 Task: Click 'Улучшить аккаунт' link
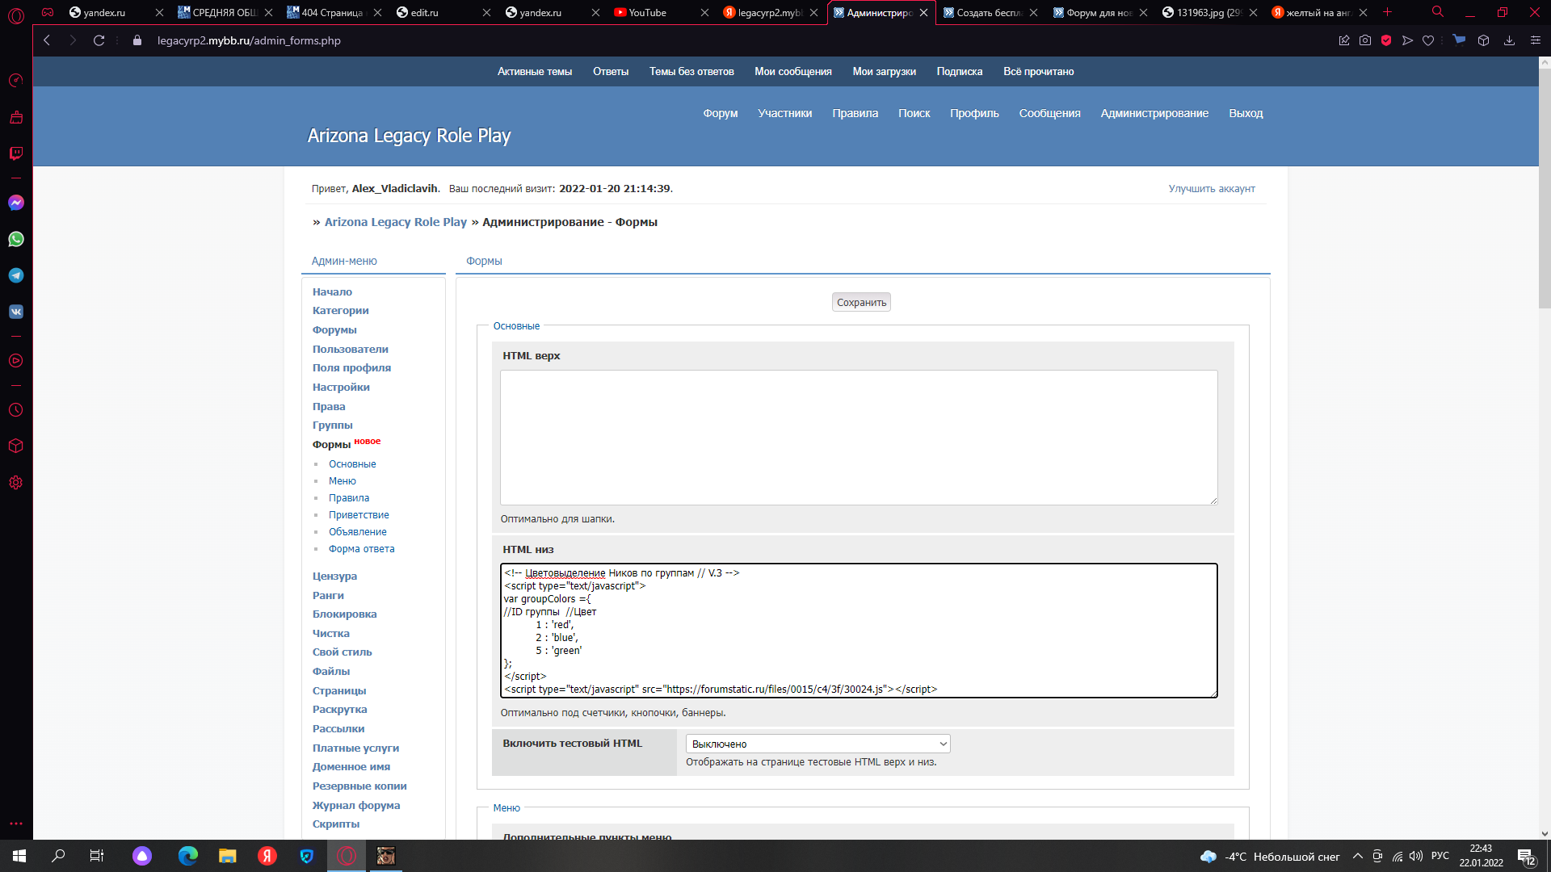click(x=1212, y=188)
